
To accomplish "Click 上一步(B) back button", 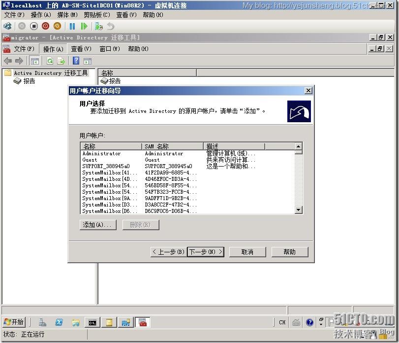I will pos(168,252).
